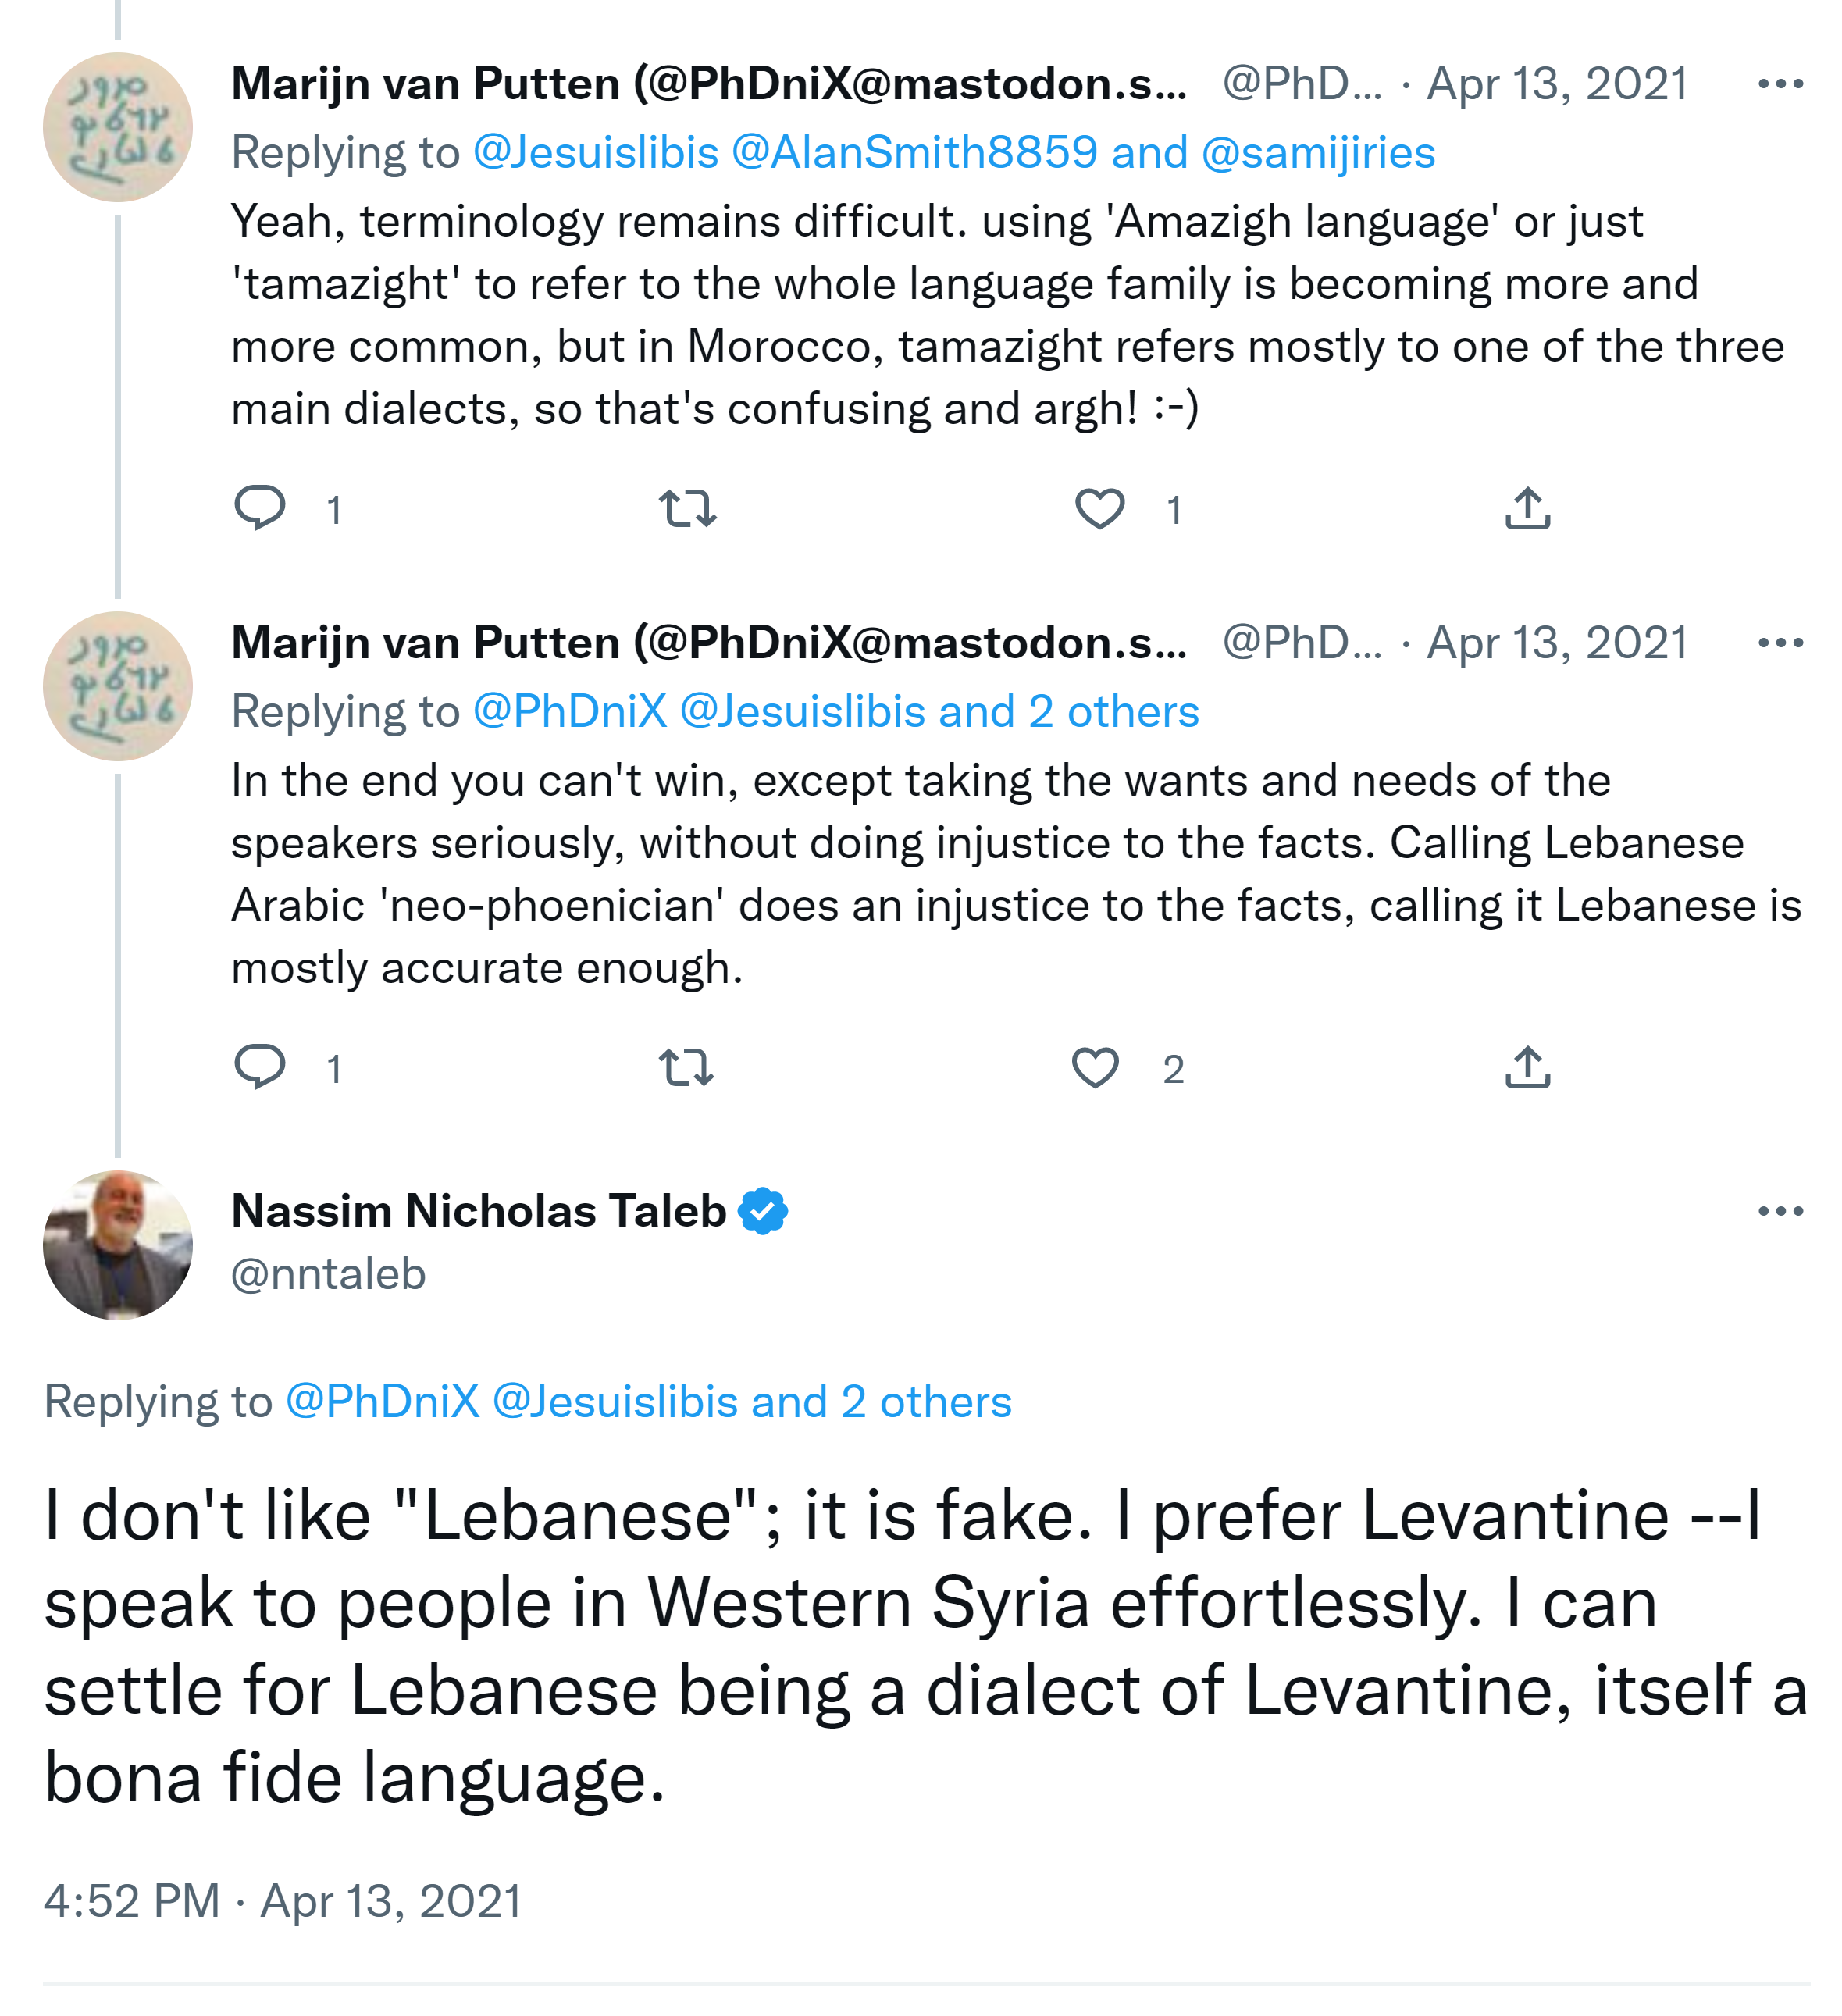The width and height of the screenshot is (1842, 2016).
Task: Open Nassim Nicholas Taleb's profile picture
Action: tap(118, 1244)
